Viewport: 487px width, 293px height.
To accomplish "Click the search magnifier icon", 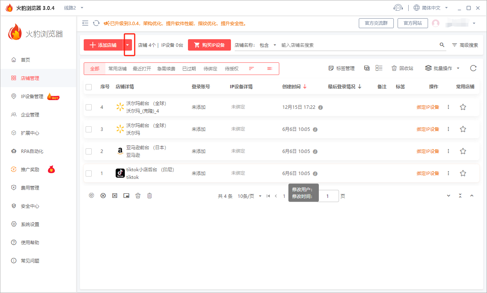I will pyautogui.click(x=442, y=45).
